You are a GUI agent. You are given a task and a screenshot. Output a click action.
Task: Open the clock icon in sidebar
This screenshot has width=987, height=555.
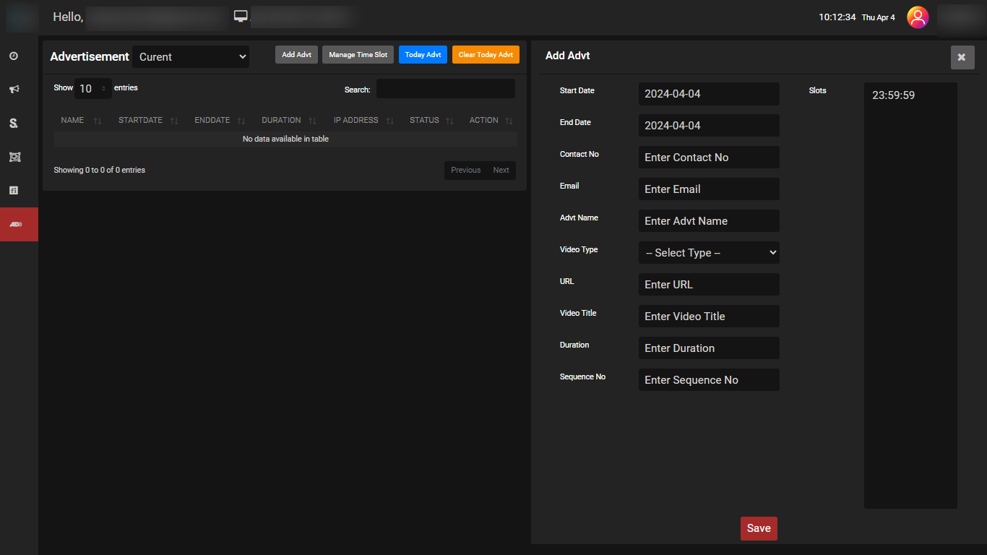[14, 56]
